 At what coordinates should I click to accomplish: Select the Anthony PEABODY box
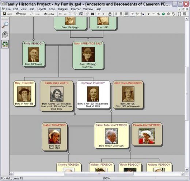(x=159, y=167)
